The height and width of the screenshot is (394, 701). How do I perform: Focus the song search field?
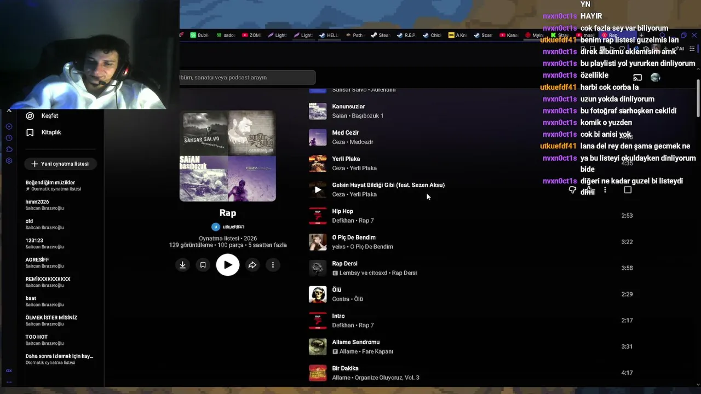click(x=248, y=78)
